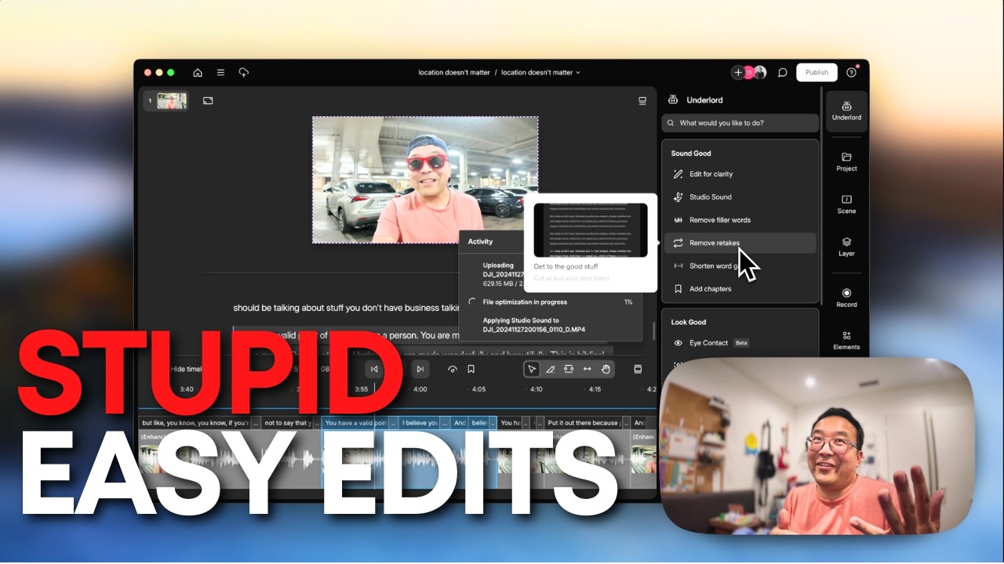
Task: Open the Scene sidebar tab
Action: pos(846,204)
